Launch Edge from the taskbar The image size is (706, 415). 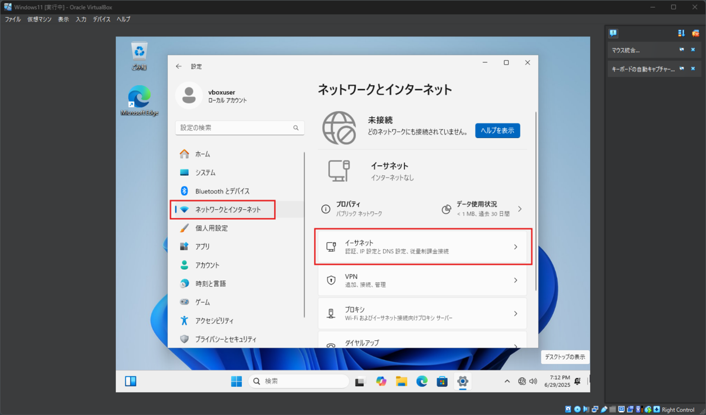[x=422, y=381]
